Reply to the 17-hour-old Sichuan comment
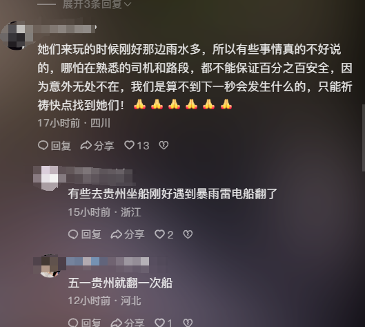Screen dimensions: 365x327 pos(55,146)
